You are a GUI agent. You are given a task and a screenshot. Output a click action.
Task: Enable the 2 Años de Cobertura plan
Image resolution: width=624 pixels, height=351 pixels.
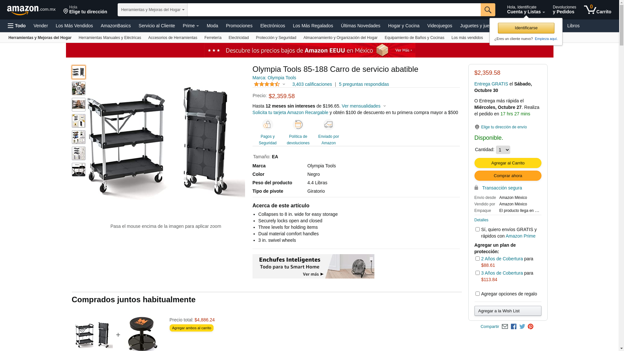point(477,259)
